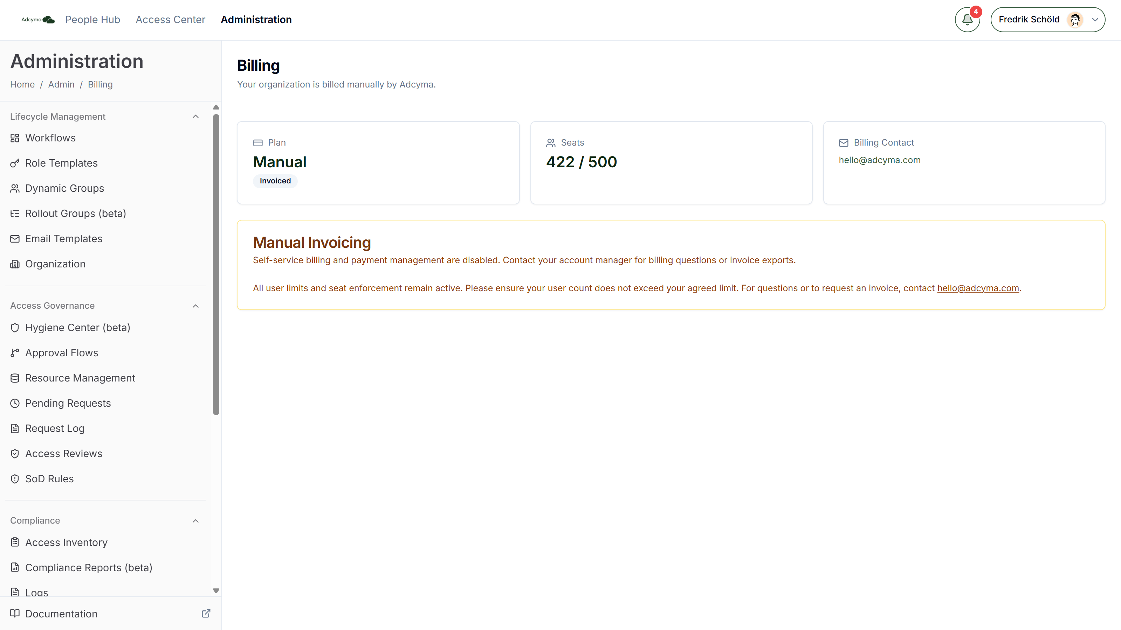Click the Rollout Groups list icon

(15, 214)
